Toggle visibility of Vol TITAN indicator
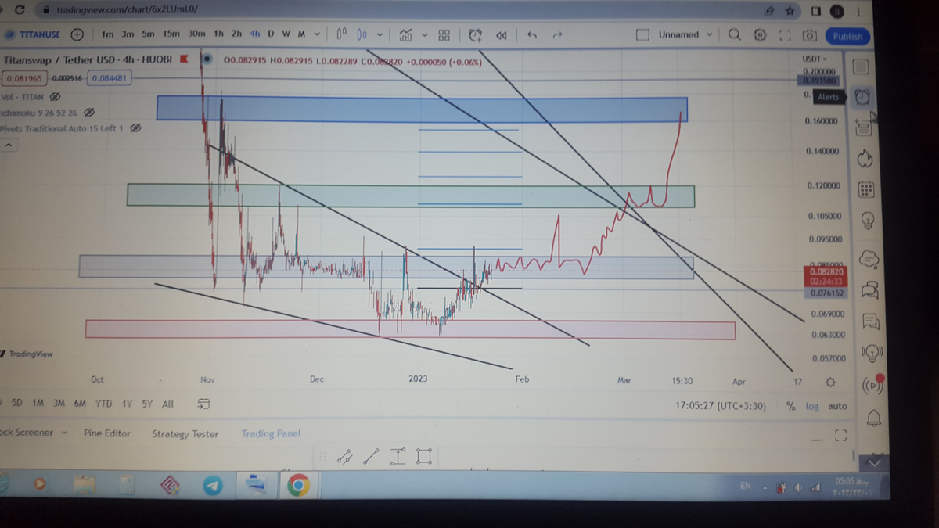The image size is (939, 528). point(55,97)
